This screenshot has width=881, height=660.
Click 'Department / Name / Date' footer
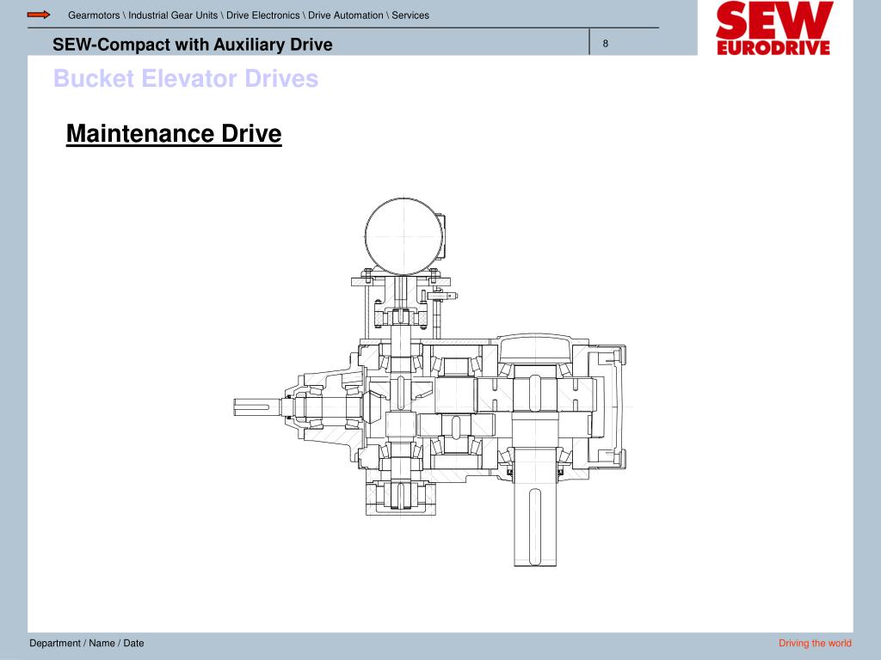[x=87, y=643]
